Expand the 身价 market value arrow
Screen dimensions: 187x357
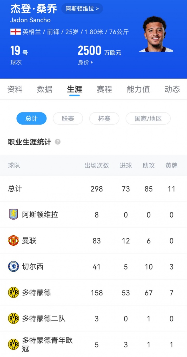coord(92,63)
